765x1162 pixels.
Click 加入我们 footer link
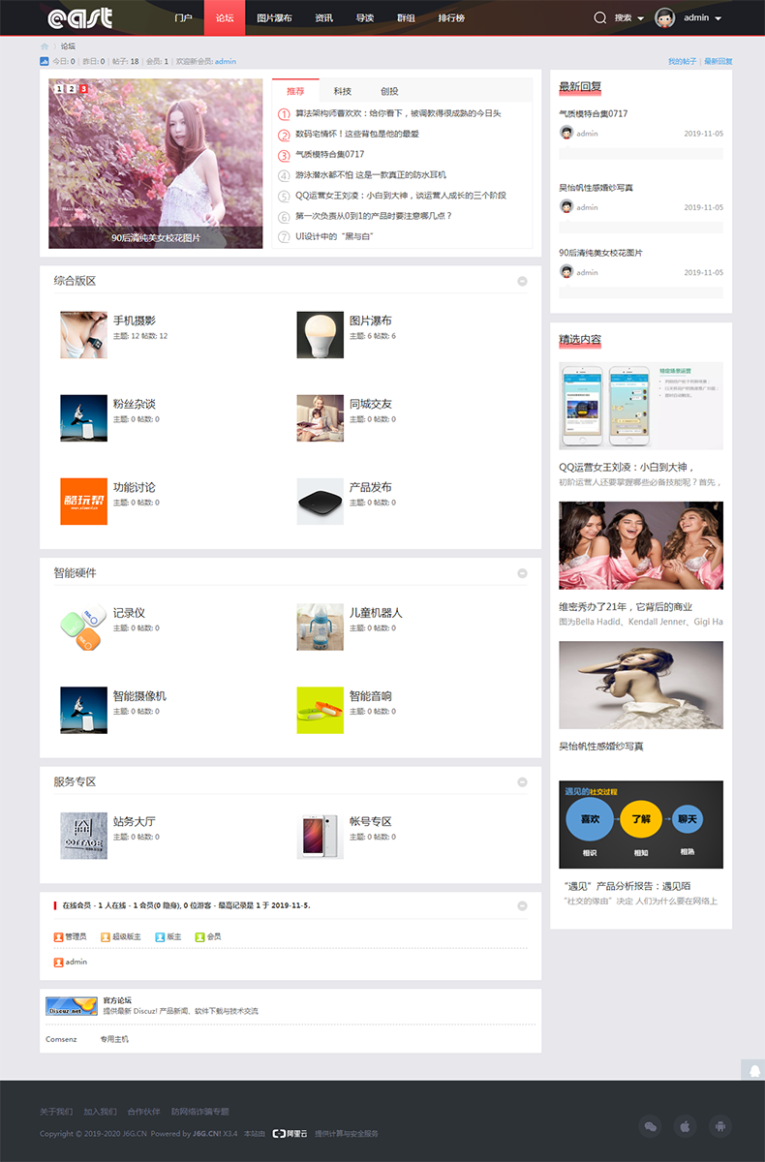(100, 1112)
